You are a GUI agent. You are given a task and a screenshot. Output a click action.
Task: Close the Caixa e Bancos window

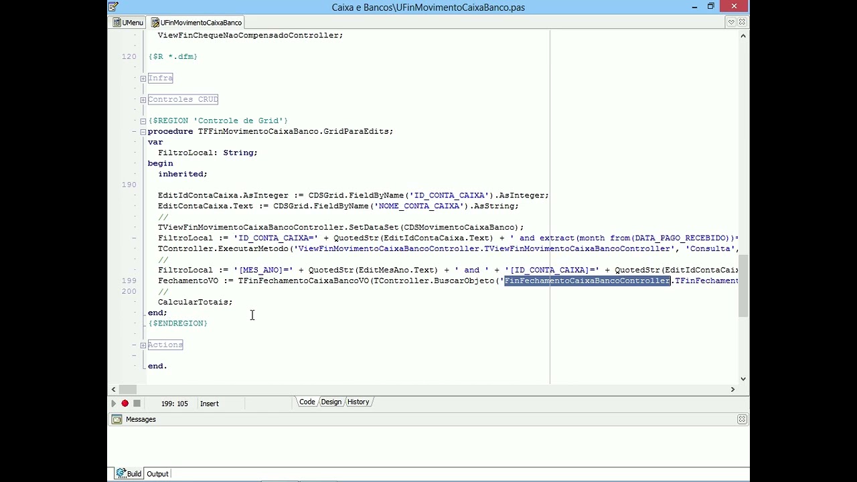tap(734, 7)
